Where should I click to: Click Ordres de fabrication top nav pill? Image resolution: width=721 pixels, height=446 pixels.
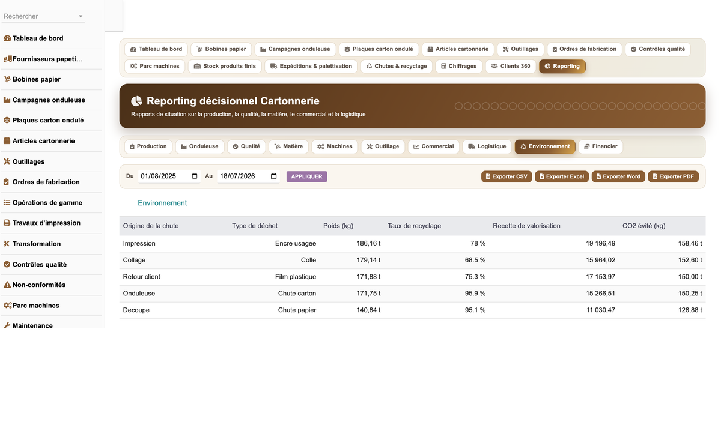tap(585, 49)
